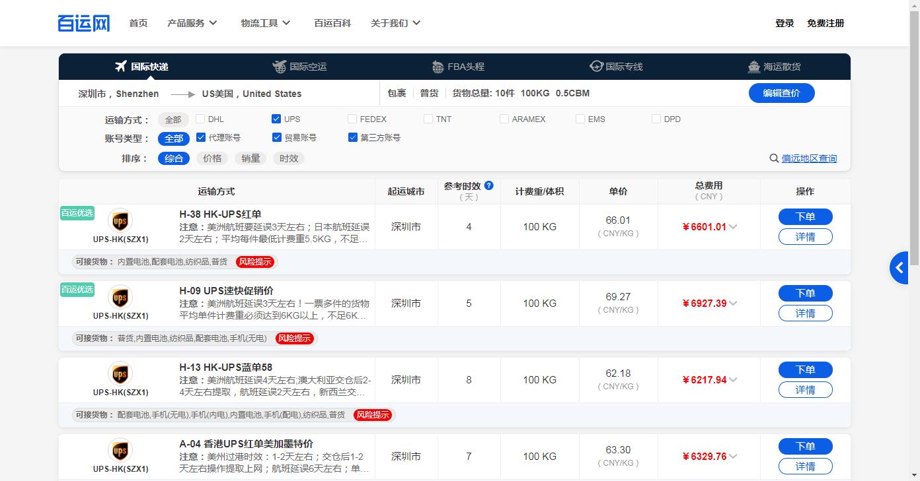Uncheck the 贸易账号 checkbox
Screen dimensions: 920x481
(x=277, y=137)
